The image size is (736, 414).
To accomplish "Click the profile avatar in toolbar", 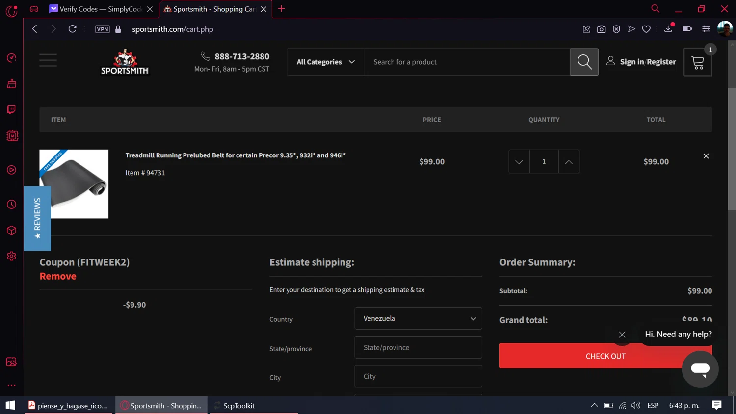I will point(725,28).
